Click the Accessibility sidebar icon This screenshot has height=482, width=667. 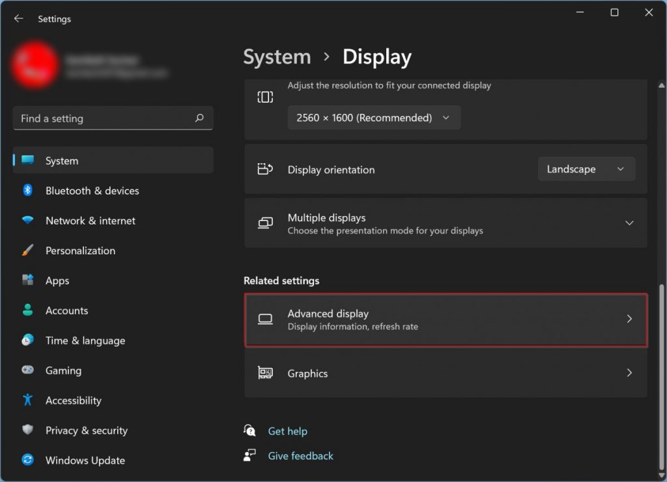click(29, 400)
